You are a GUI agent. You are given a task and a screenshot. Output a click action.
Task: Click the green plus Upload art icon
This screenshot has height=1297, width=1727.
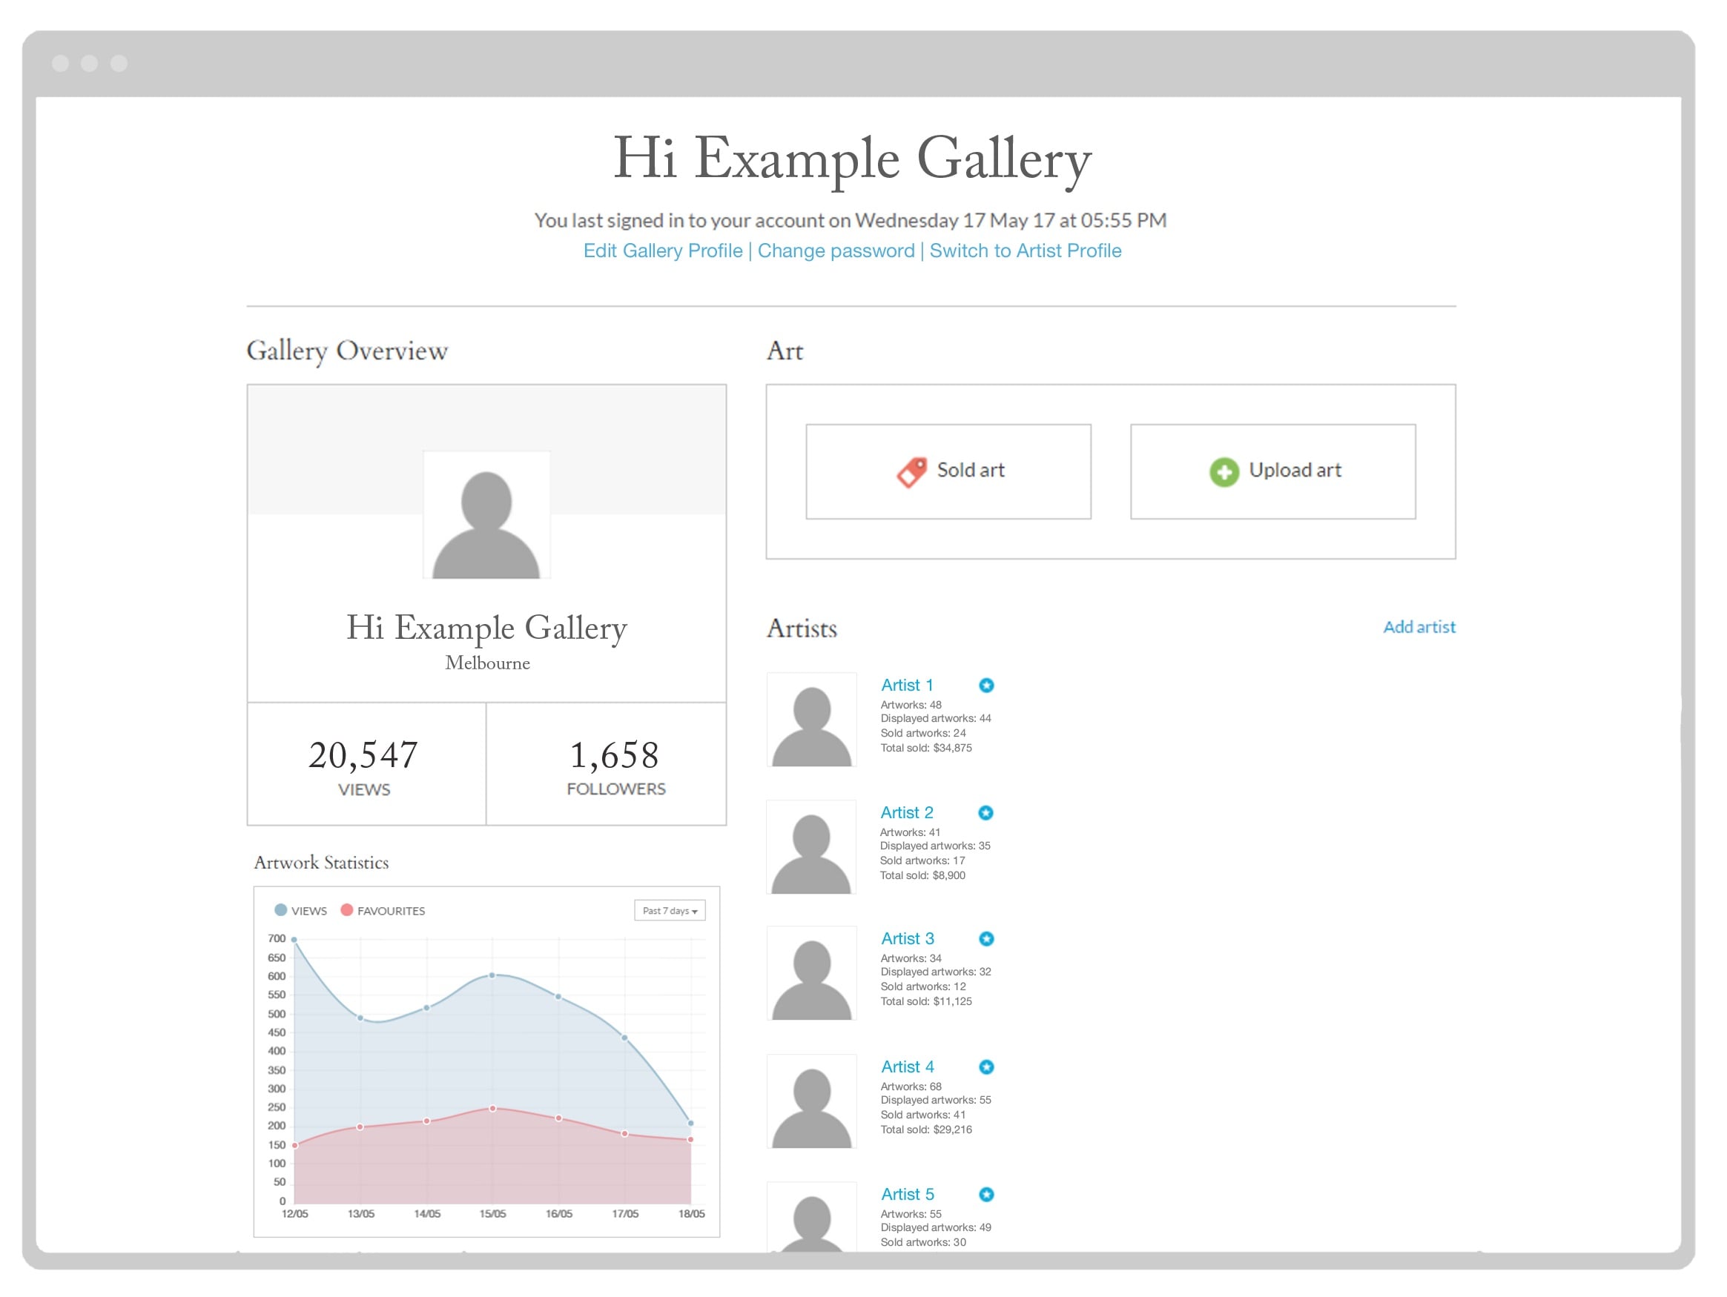point(1224,471)
